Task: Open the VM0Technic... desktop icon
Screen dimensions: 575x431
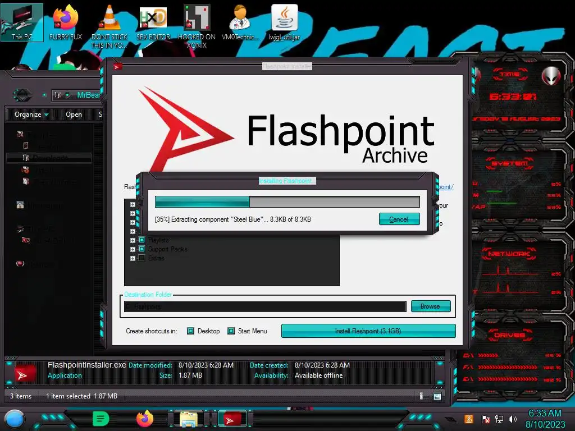Action: tap(240, 22)
